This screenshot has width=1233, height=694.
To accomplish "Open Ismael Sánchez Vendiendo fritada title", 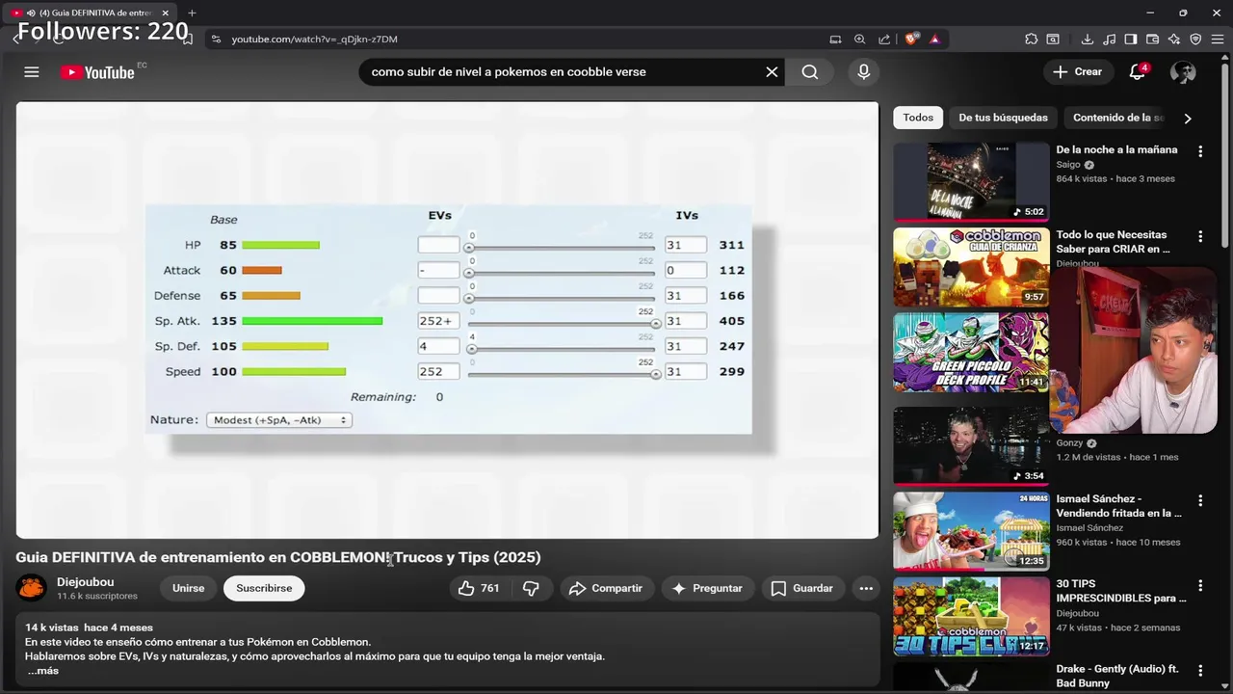I will click(x=1118, y=506).
